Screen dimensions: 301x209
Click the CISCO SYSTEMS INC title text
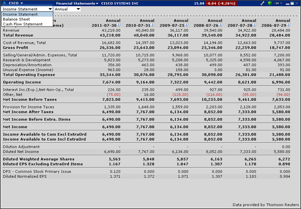[x=120, y=3]
